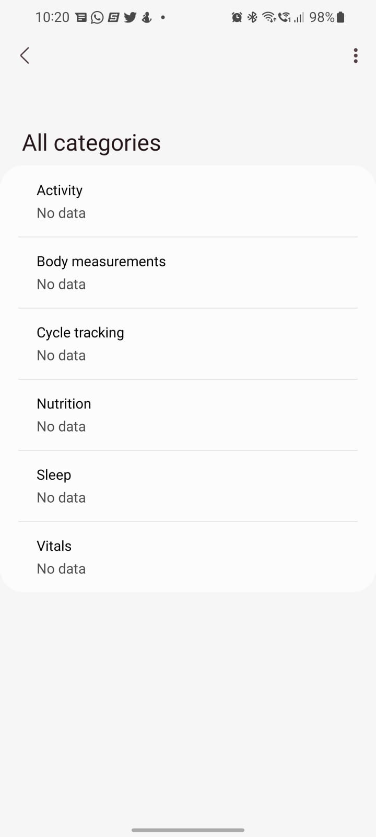Tap the All categories heading
This screenshot has height=837, width=376.
pyautogui.click(x=91, y=143)
